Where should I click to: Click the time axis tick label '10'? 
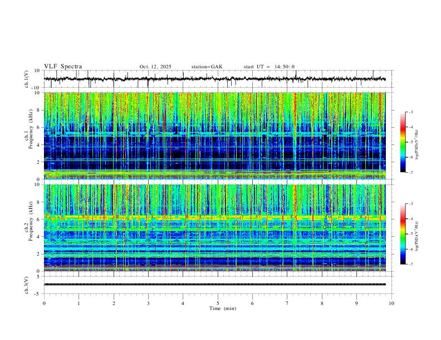(x=391, y=303)
